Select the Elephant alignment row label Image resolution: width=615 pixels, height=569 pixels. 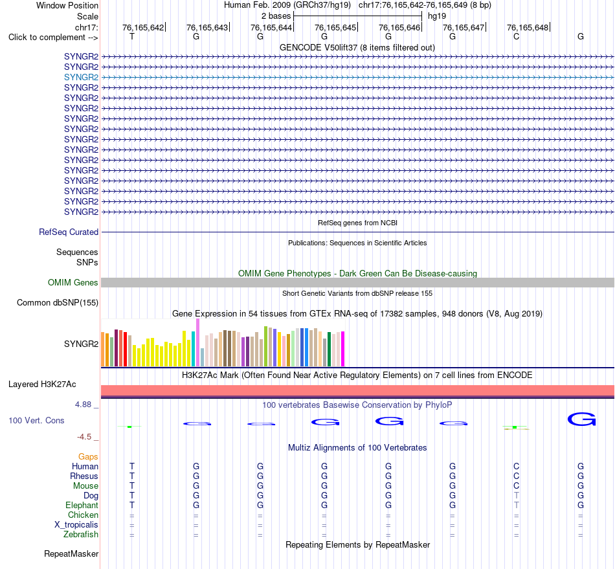tap(82, 505)
